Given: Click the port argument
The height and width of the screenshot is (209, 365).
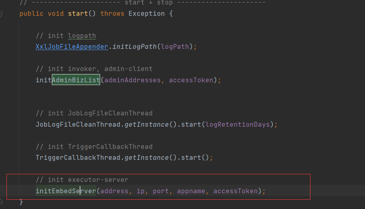Looking at the screenshot, I should coord(160,191).
